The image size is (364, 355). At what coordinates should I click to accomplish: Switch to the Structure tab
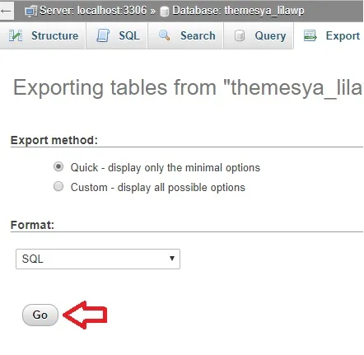(43, 35)
